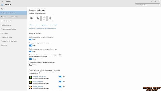Open link for turning system icons on/off

click(42, 28)
